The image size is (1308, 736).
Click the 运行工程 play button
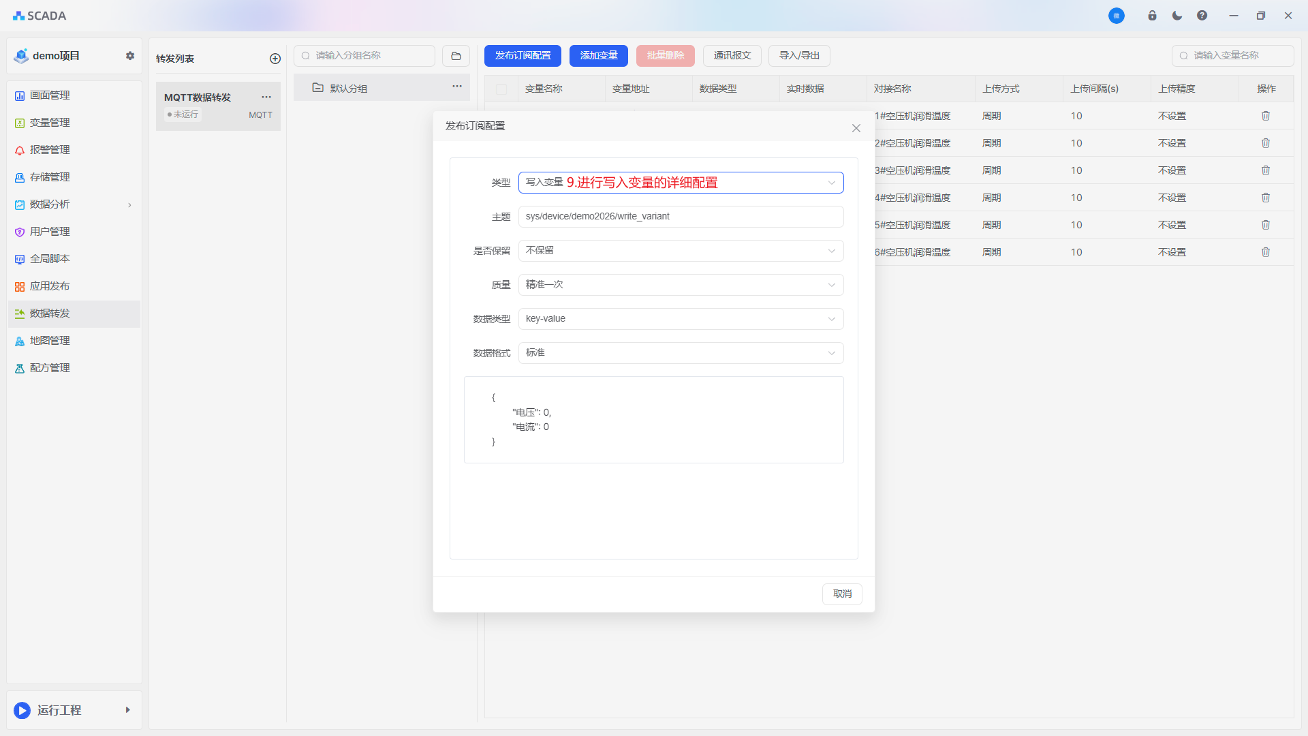click(22, 711)
